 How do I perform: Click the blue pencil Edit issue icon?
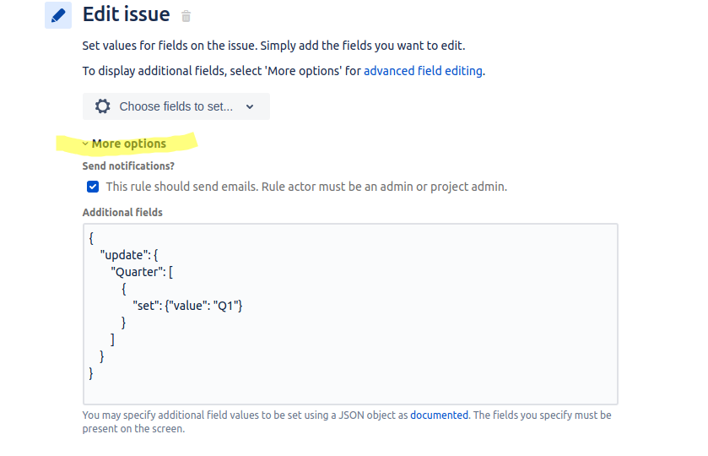[58, 15]
